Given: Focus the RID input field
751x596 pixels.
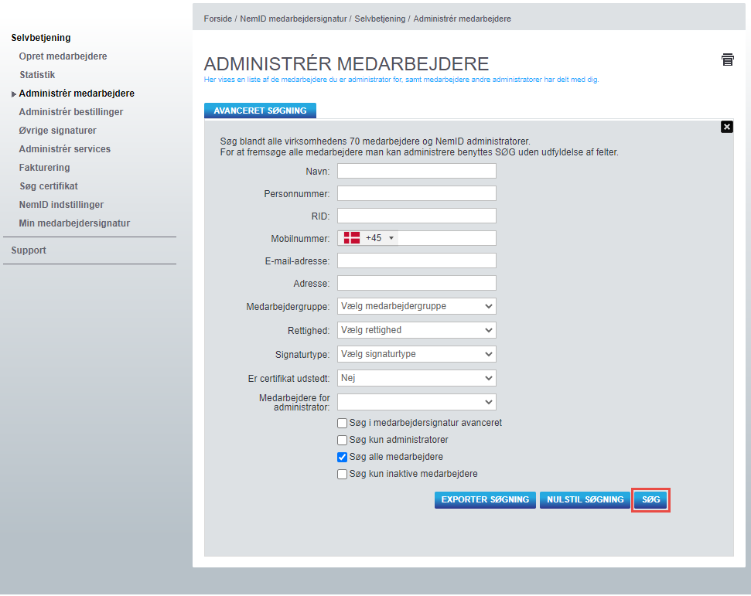Looking at the screenshot, I should [x=416, y=216].
